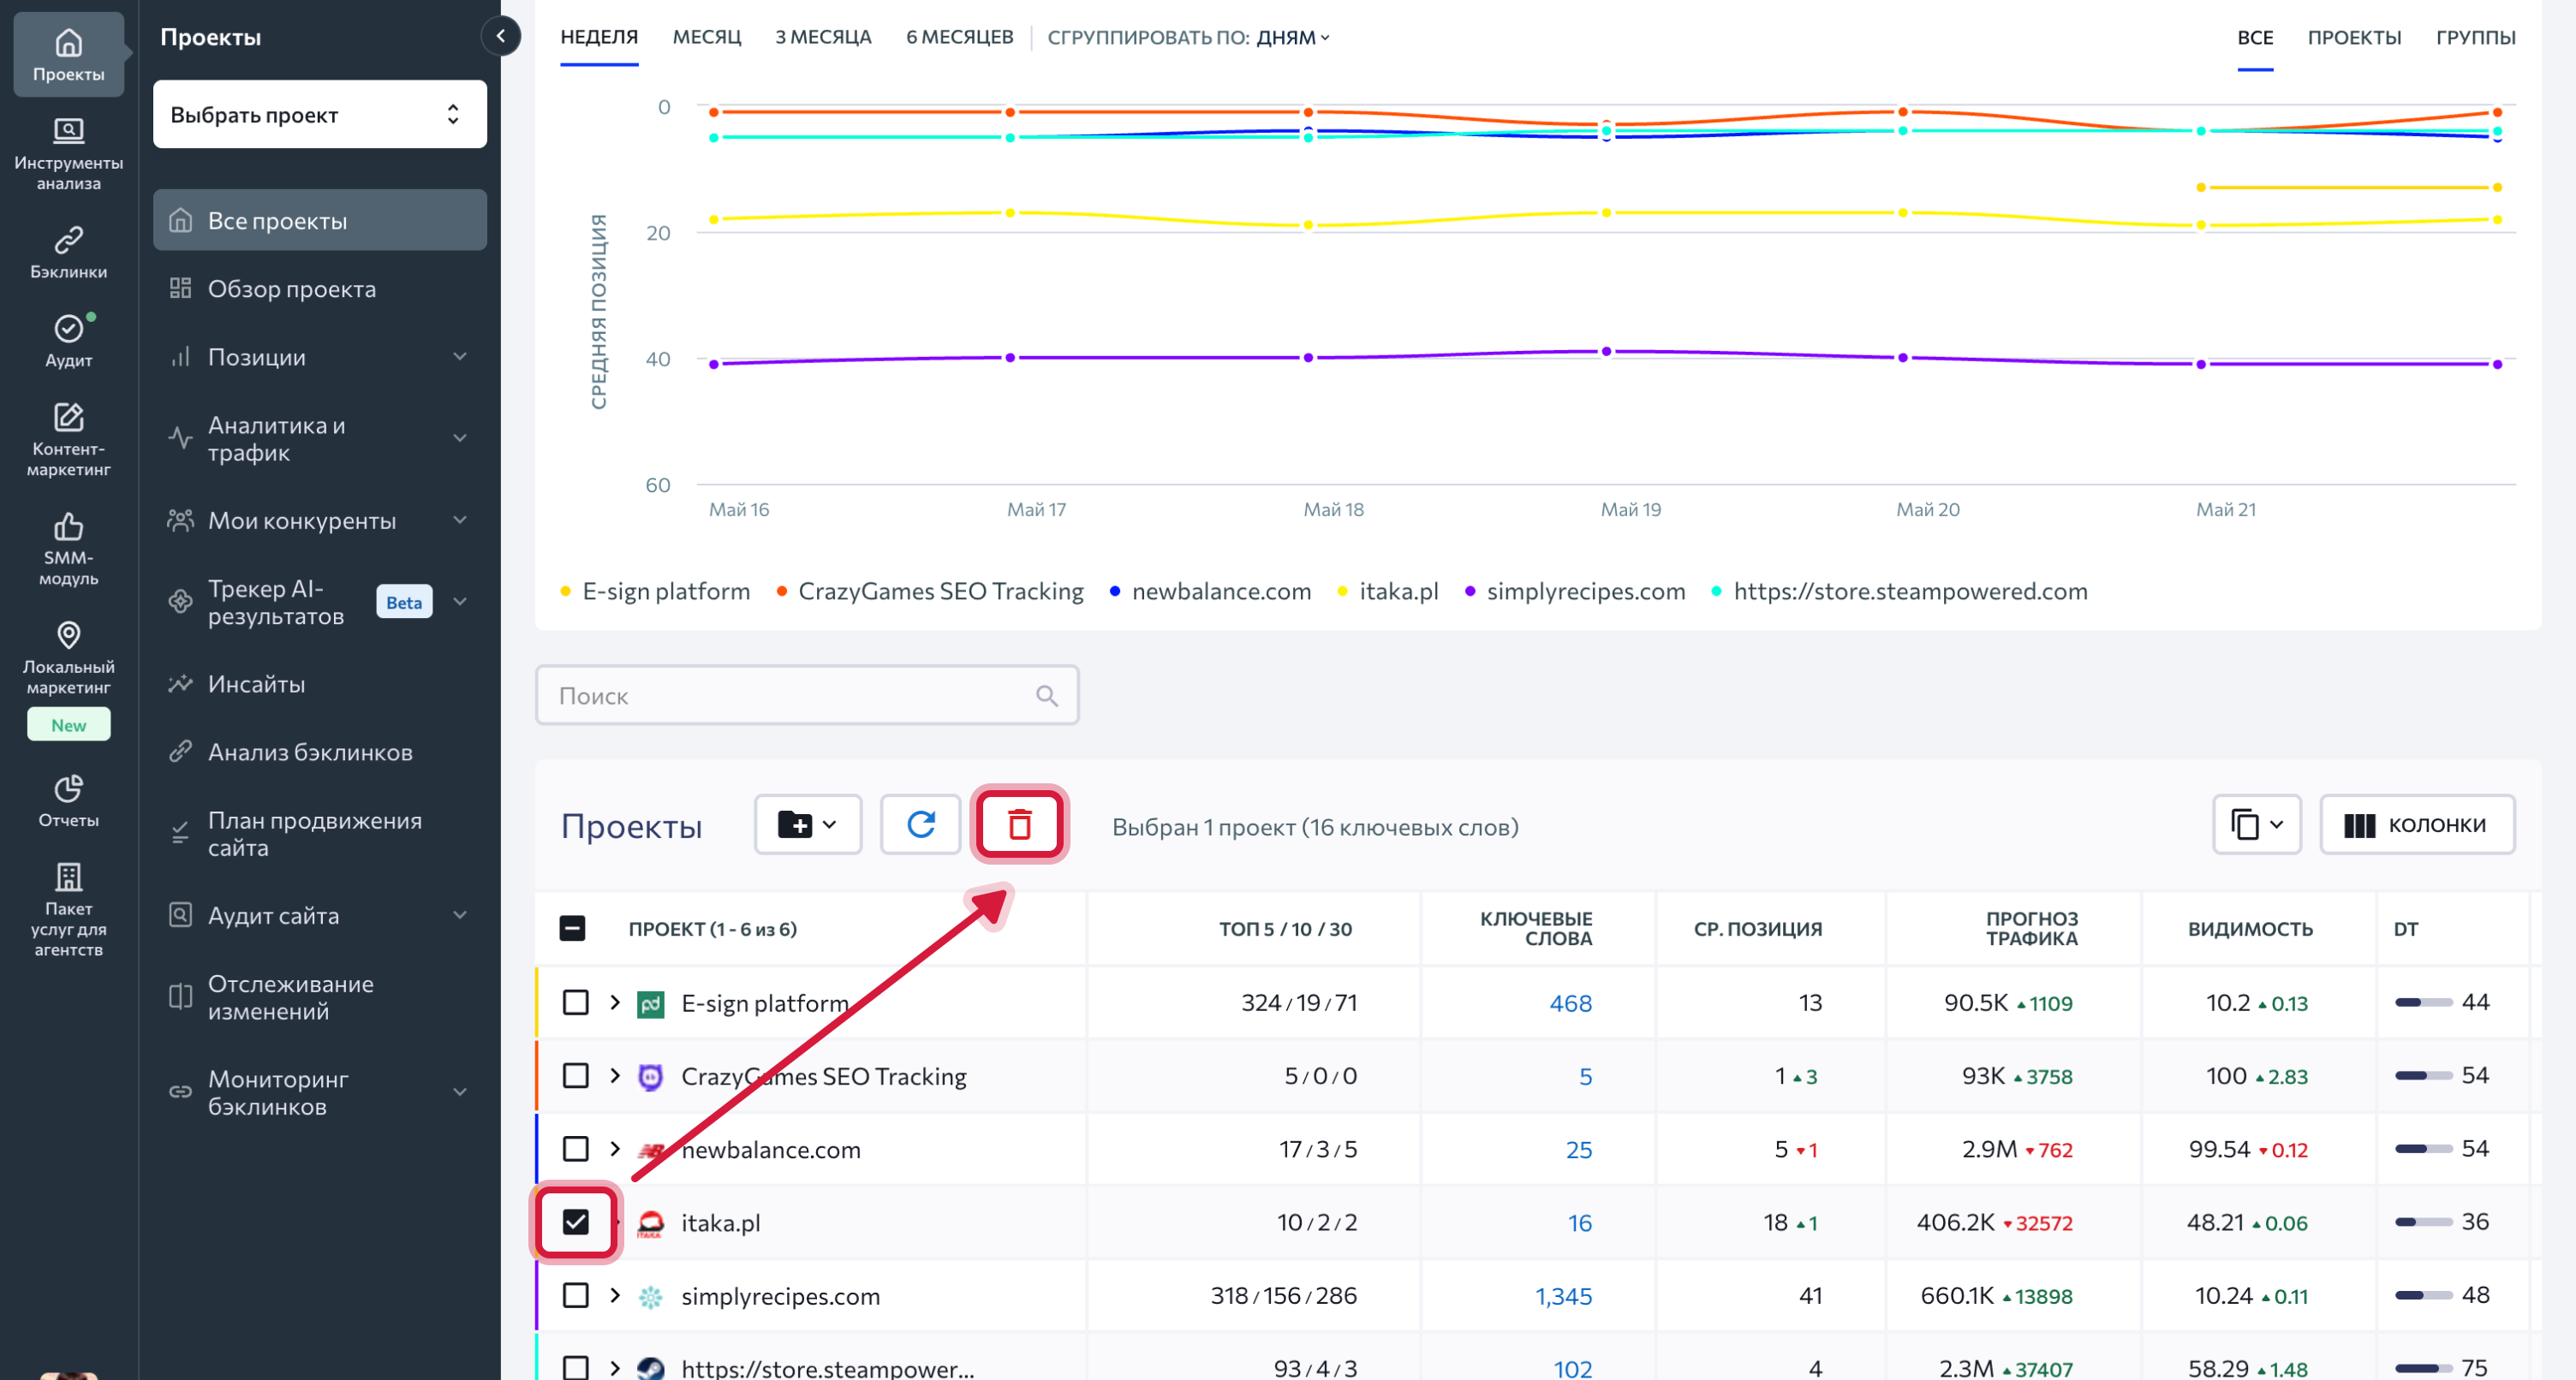
Task: Collapse the sidebar with arrow button
Action: [501, 36]
